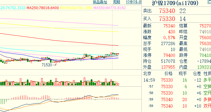
Task: Click the 涨跌 change value 430
Action: (172, 32)
